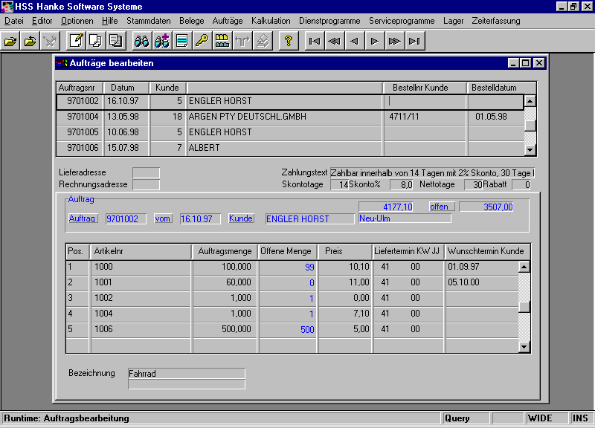Select order row 9701004 ARGEN PTY DEUTSCHL.GMBH

247,117
